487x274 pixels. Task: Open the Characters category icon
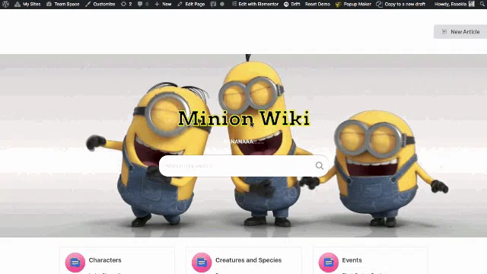point(75,263)
